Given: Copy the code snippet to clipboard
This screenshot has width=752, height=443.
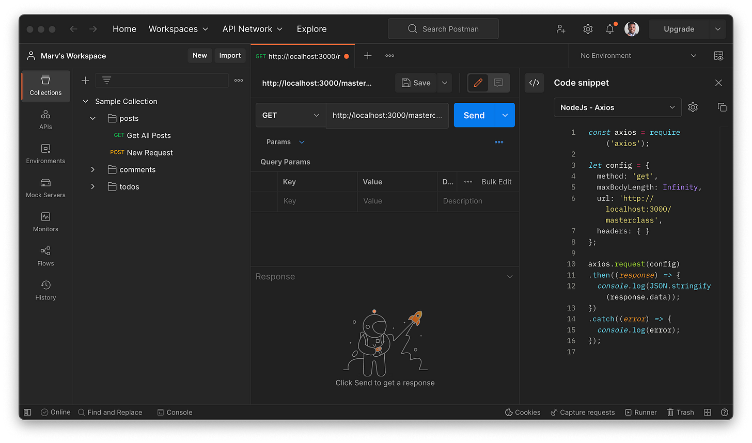Looking at the screenshot, I should [x=722, y=107].
